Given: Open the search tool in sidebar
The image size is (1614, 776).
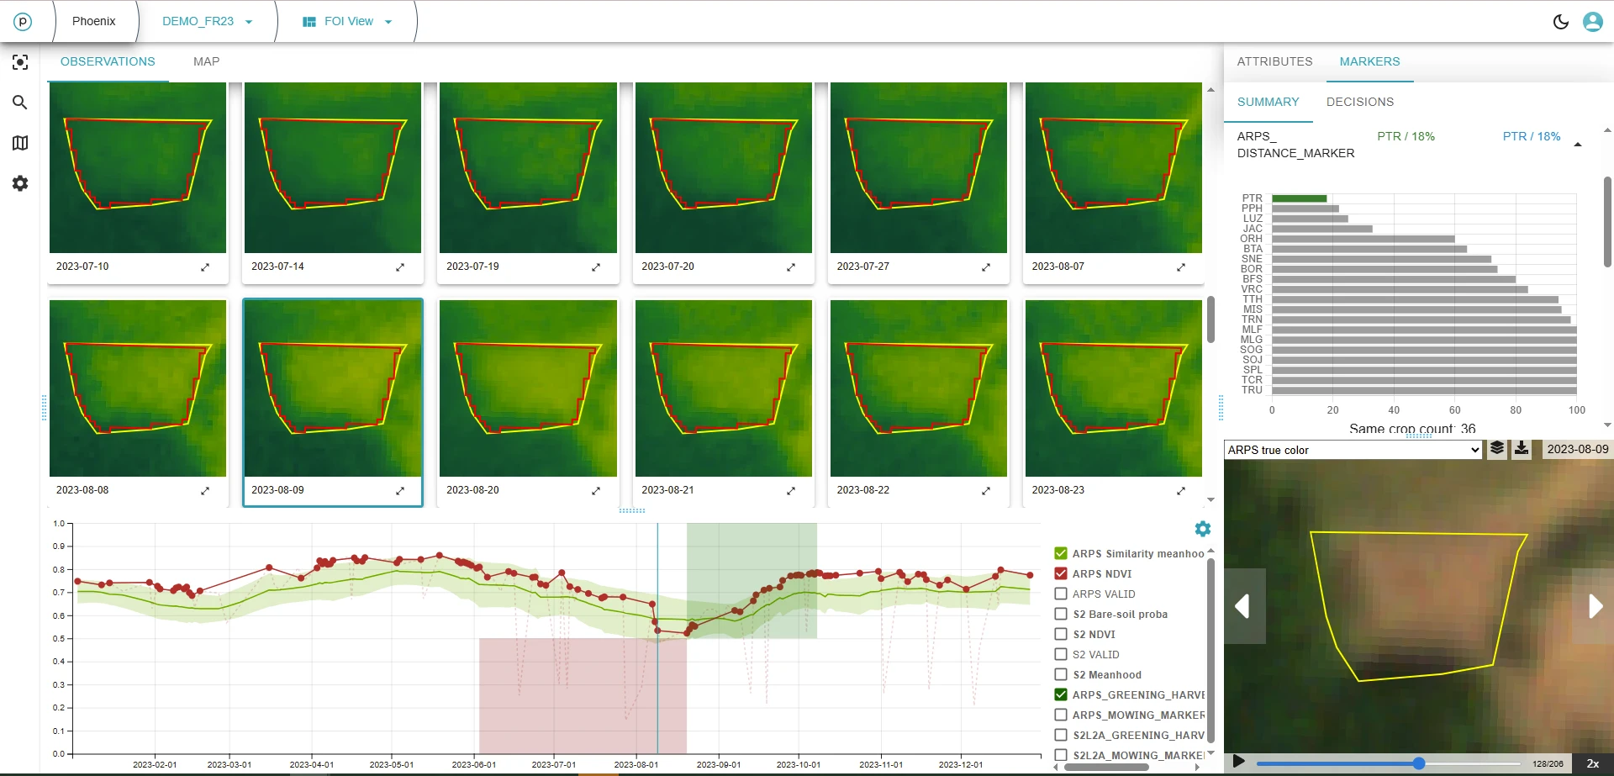Looking at the screenshot, I should [x=20, y=103].
